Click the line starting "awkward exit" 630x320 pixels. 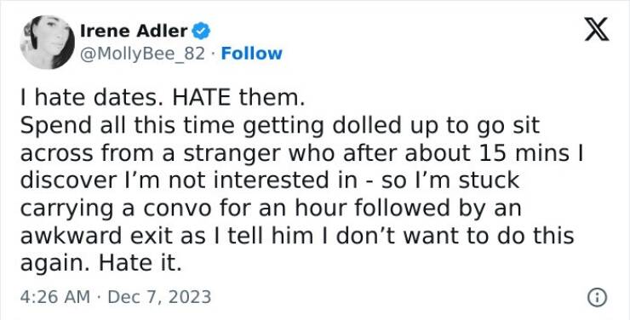(297, 235)
